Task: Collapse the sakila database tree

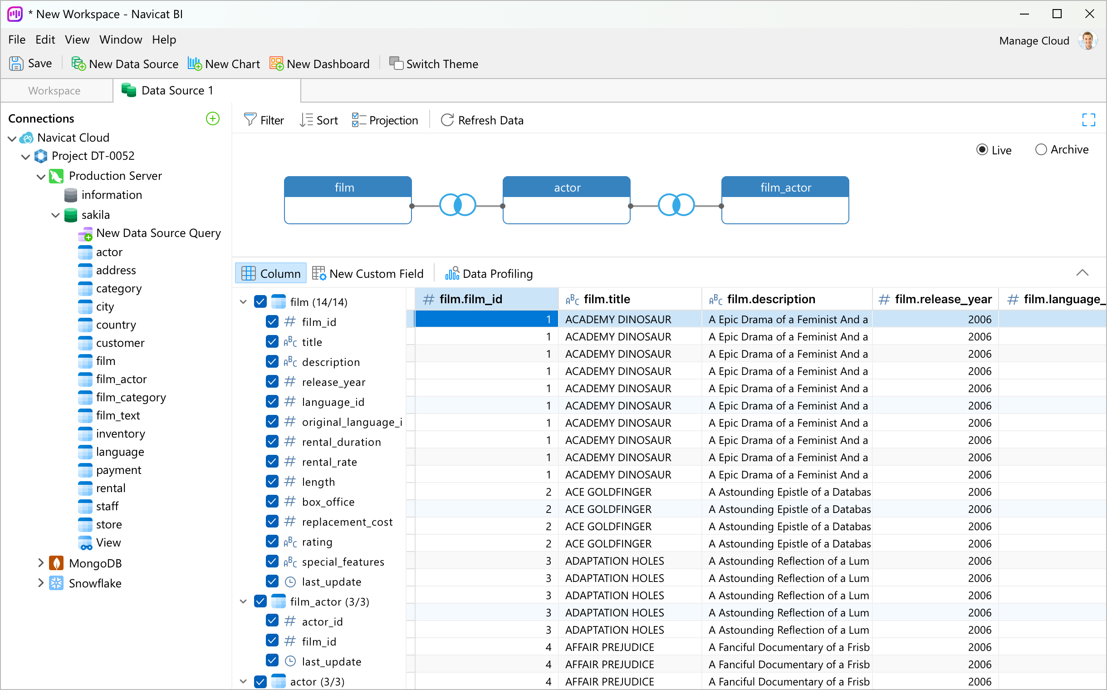Action: [56, 215]
